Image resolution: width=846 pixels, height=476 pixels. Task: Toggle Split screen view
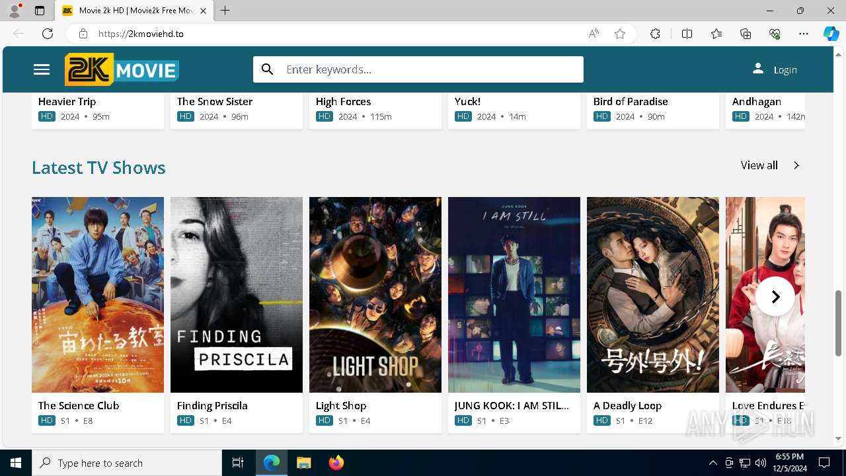click(x=687, y=34)
